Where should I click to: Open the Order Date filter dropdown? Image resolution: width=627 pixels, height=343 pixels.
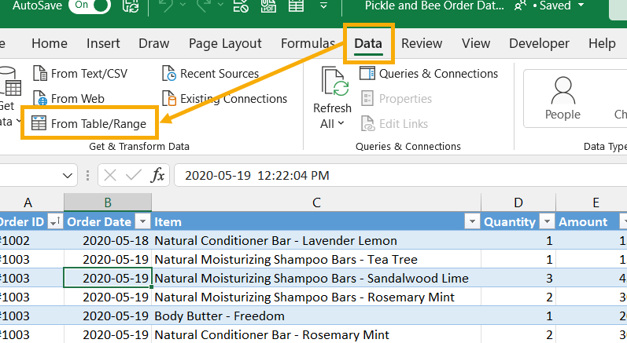click(142, 221)
